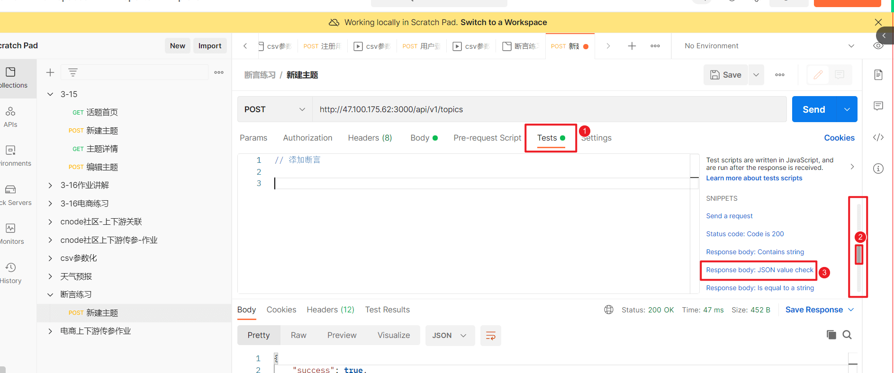Open the History sidebar section

(x=11, y=274)
